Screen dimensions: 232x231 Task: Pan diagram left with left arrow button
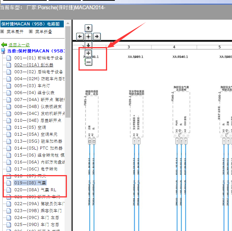point(80,37)
